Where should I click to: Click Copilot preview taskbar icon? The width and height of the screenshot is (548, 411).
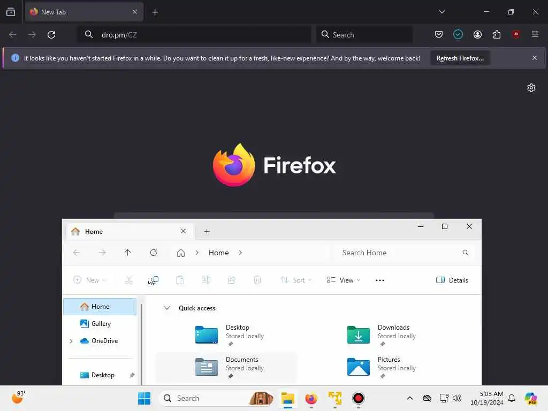coord(531,398)
